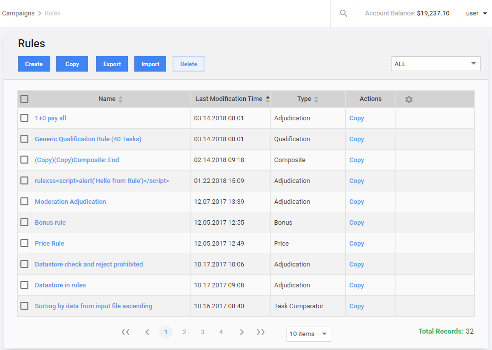Screen dimensions: 492x350
Task: Check the '1+0 pay all' row checkbox
Action: pos(24,118)
